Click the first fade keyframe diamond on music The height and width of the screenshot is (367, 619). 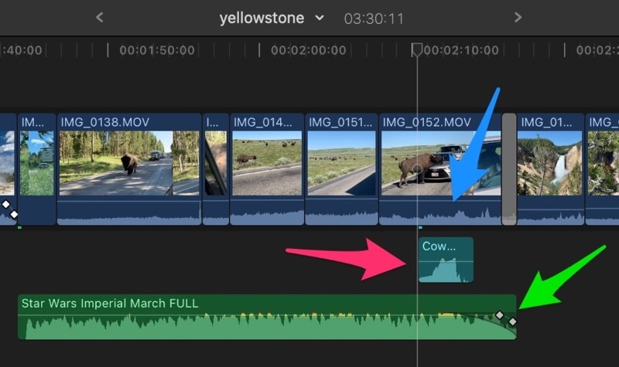pyautogui.click(x=500, y=314)
